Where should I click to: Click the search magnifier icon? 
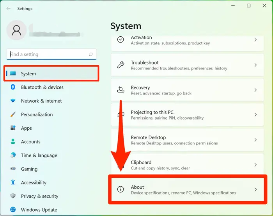point(90,54)
